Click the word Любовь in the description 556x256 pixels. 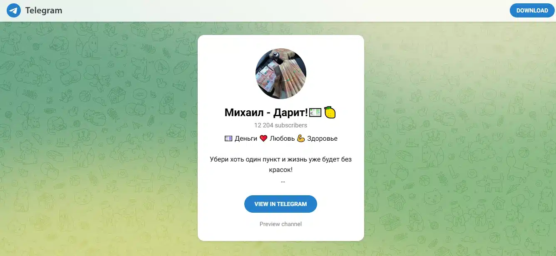282,139
